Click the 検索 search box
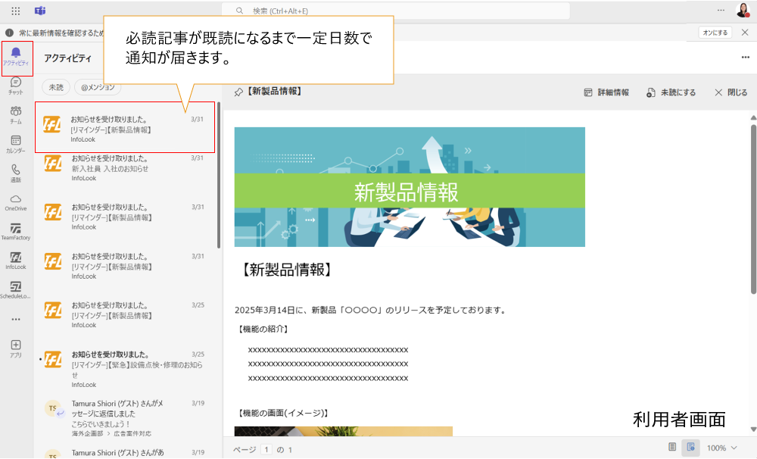 tap(395, 11)
